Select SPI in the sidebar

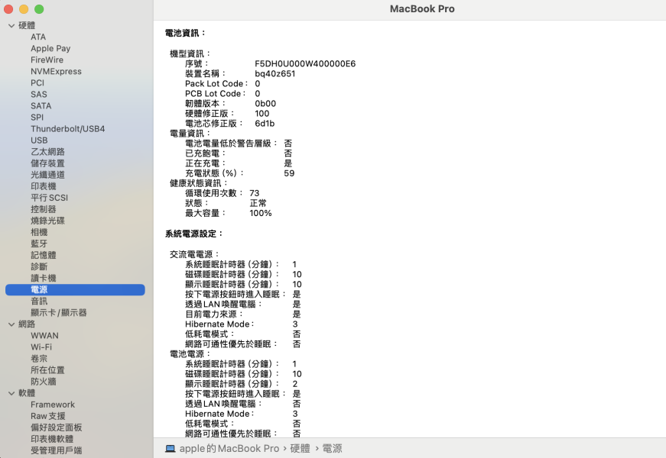[37, 117]
